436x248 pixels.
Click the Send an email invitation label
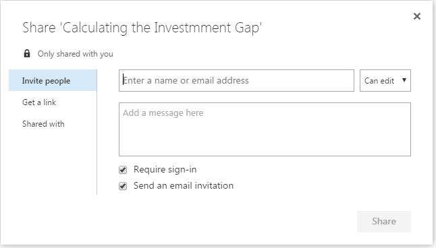point(184,186)
